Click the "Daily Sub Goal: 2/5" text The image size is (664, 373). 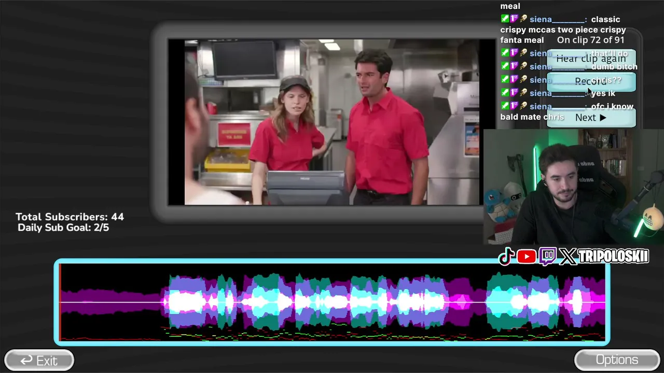coord(63,227)
